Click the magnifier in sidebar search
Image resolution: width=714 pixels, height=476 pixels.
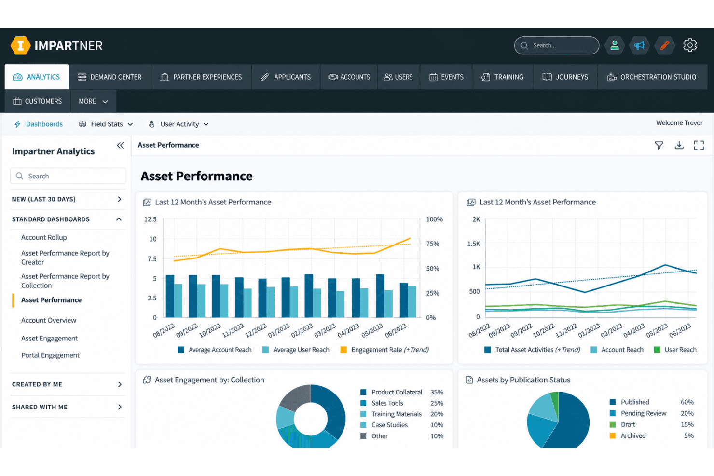20,176
